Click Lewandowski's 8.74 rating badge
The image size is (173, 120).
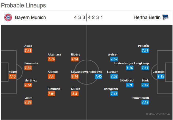coord(75,76)
